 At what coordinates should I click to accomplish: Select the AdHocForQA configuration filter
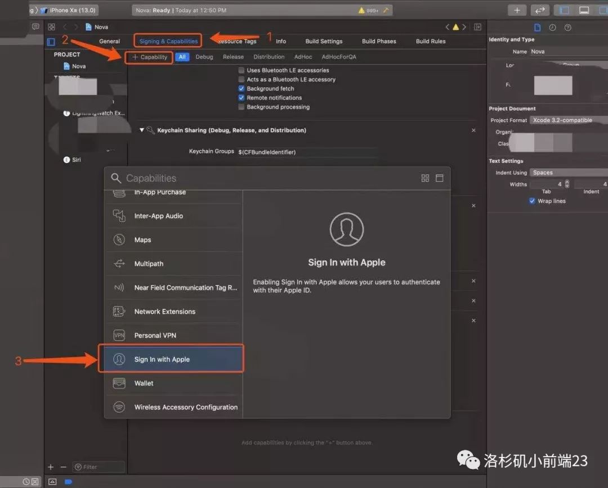339,57
